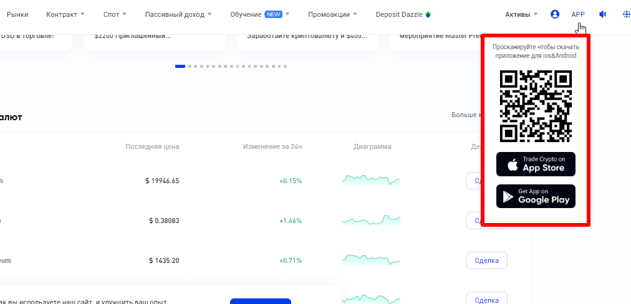The image size is (631, 304).
Task: Click the APP link in header
Action: (x=578, y=14)
